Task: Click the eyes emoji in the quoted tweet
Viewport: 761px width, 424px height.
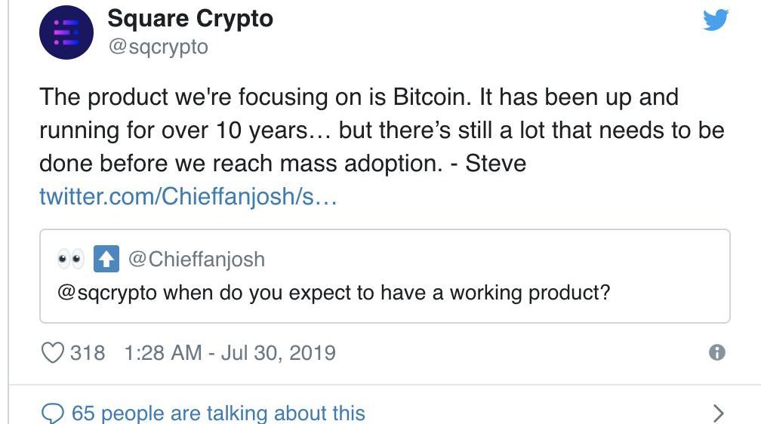Action: tap(70, 260)
